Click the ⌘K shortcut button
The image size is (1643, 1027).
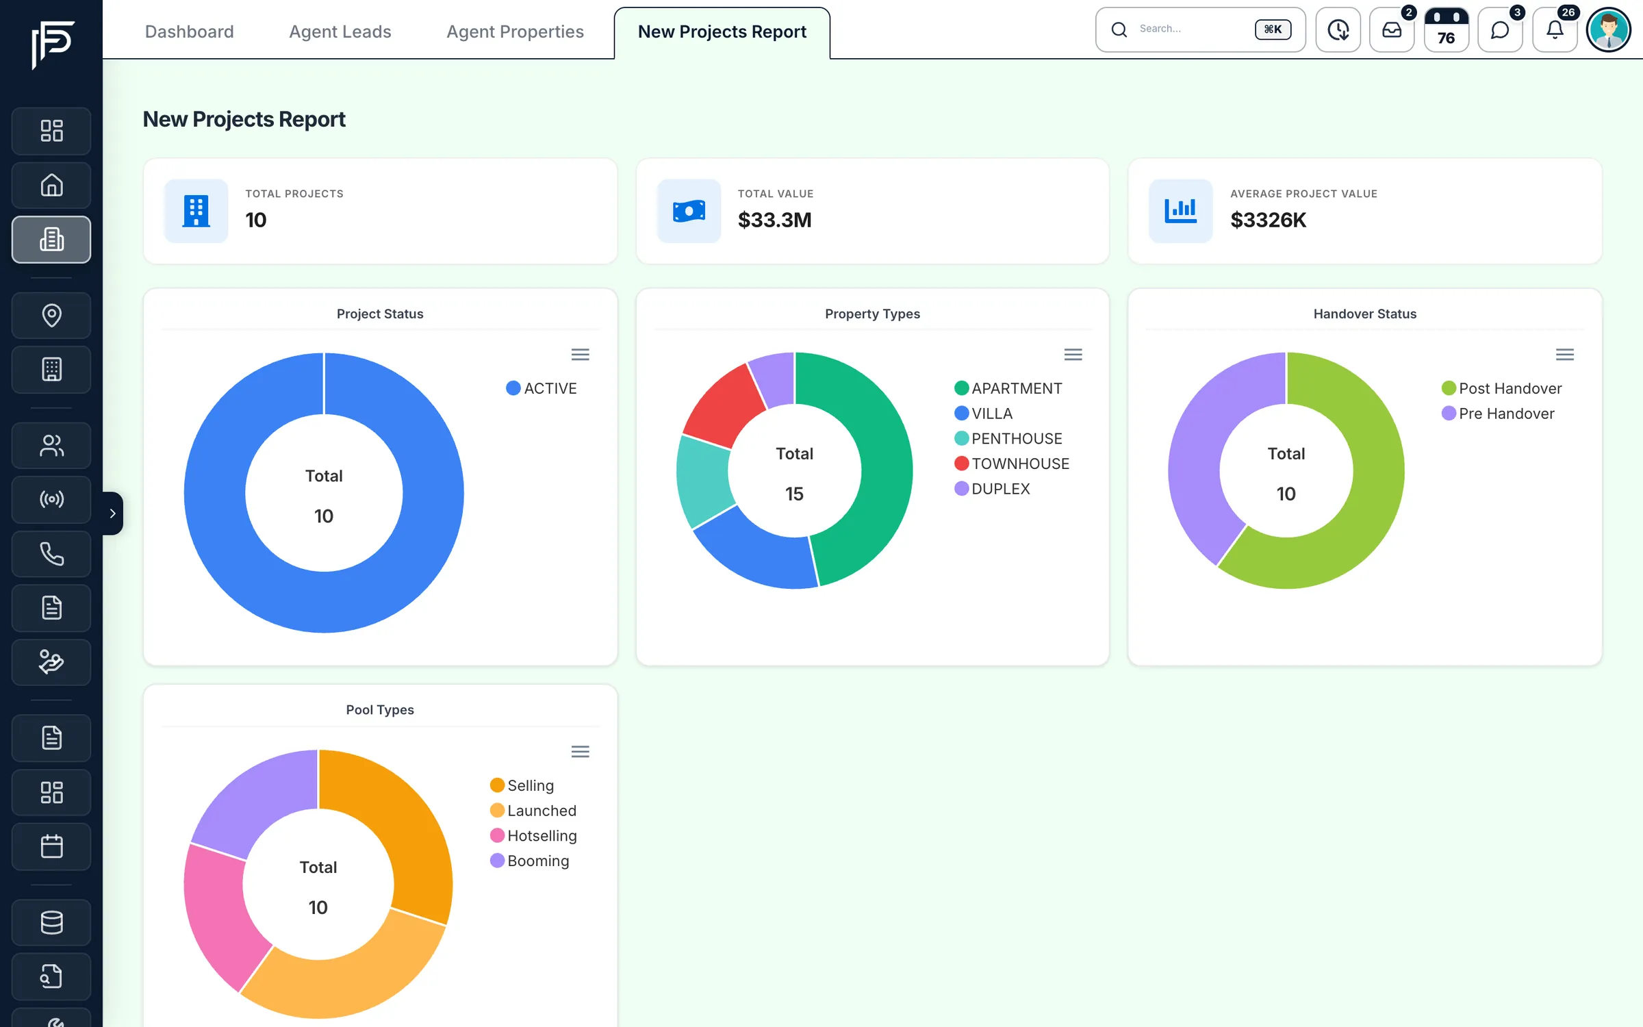tap(1273, 29)
